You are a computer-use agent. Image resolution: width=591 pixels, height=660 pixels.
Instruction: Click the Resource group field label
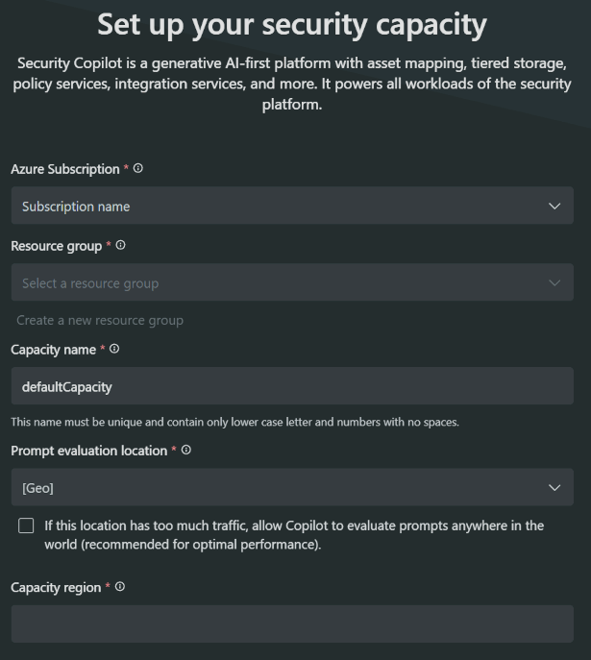pos(56,246)
